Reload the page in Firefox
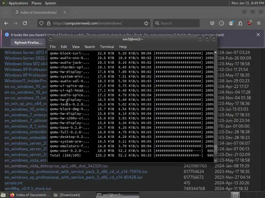This screenshot has width=265, height=198. tap(25, 23)
